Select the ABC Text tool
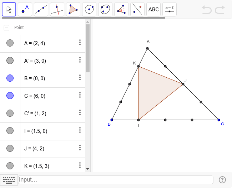Screen dimensions: 232x188 coord(153,9)
